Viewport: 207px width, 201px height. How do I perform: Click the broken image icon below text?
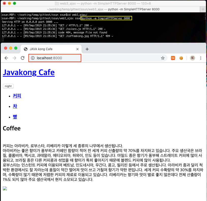click(5, 189)
